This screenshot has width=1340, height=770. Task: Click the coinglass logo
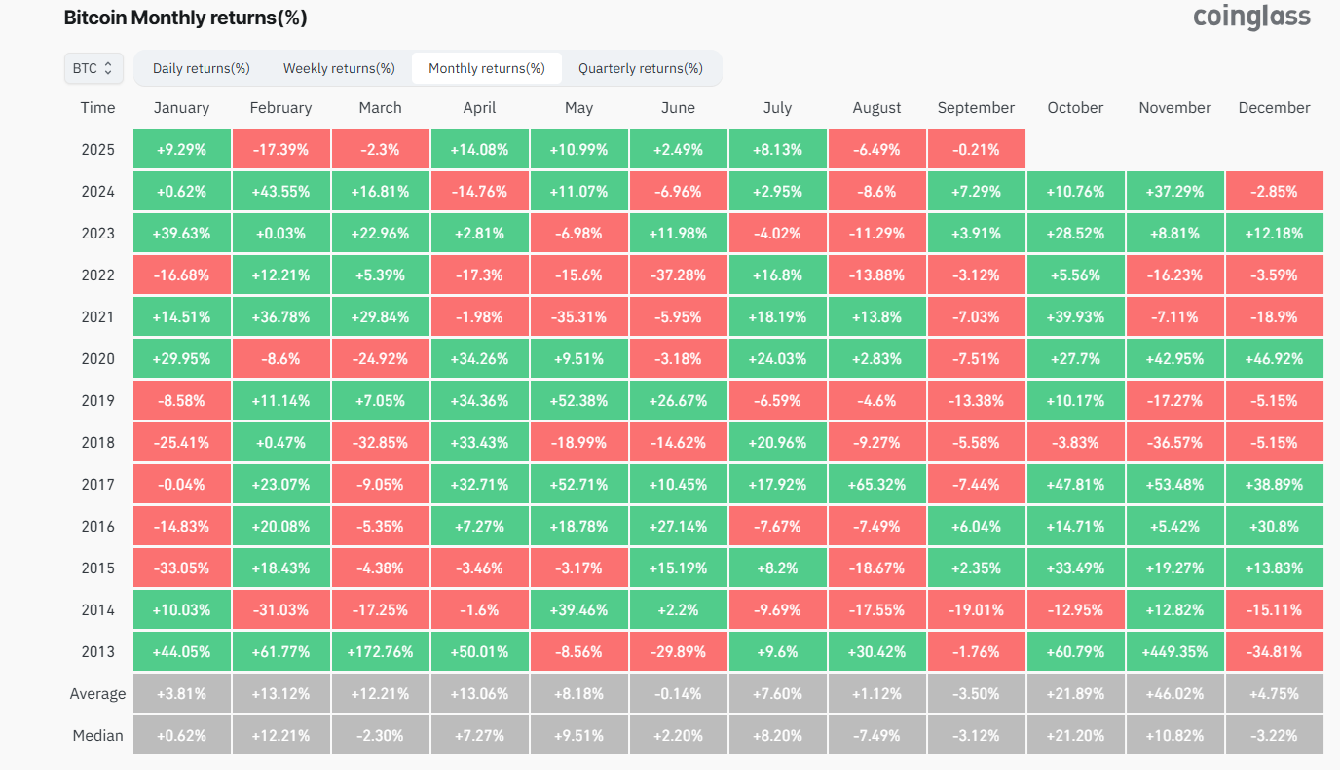click(x=1250, y=17)
